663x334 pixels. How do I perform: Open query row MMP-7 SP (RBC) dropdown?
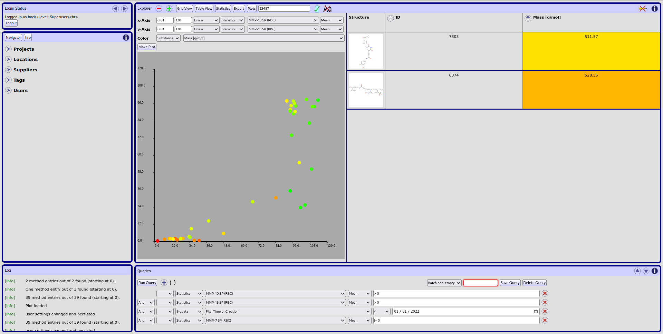coord(275,321)
